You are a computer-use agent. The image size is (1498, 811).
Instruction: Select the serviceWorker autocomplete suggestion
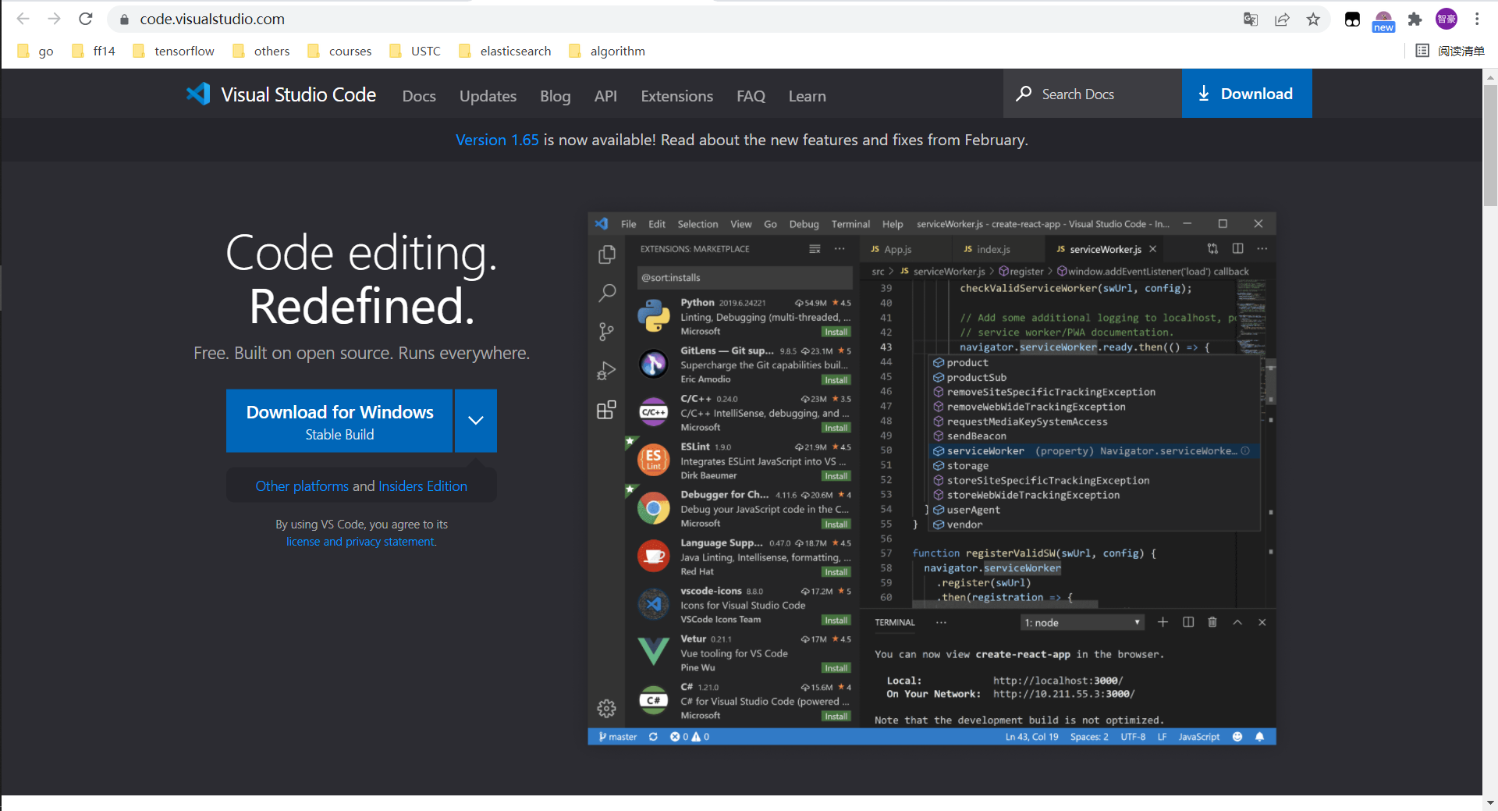(x=1095, y=451)
